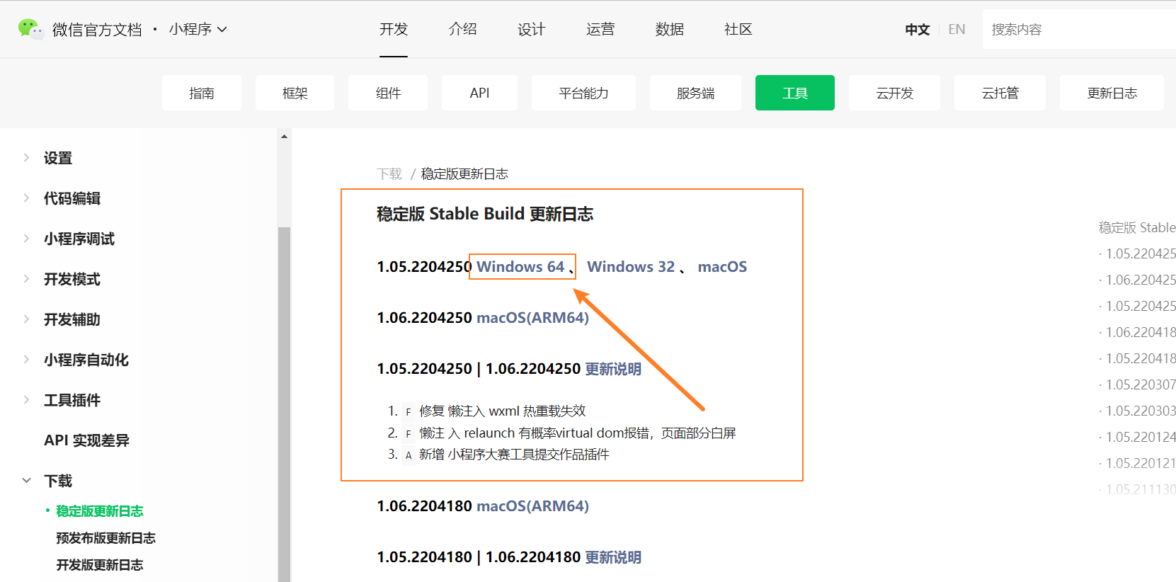Image resolution: width=1176 pixels, height=582 pixels.
Task: Switch language to EN
Action: (957, 30)
